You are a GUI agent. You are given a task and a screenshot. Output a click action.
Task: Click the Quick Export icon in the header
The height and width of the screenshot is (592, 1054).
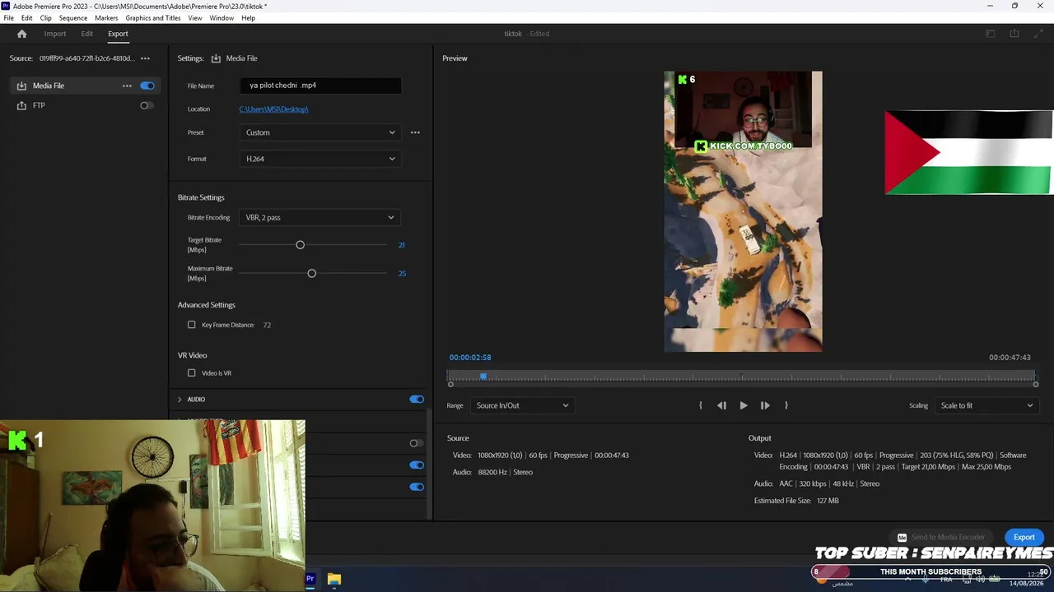(x=1014, y=34)
